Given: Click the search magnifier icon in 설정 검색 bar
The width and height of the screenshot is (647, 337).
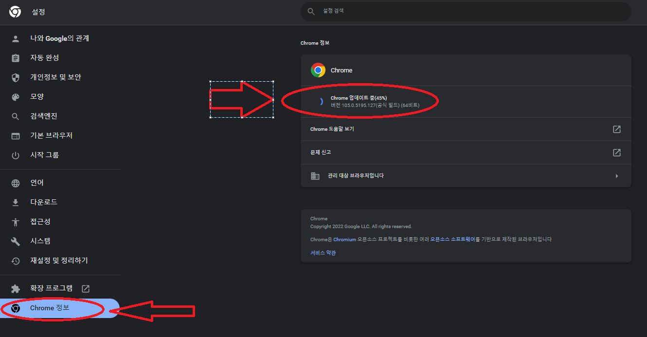Looking at the screenshot, I should pos(311,11).
